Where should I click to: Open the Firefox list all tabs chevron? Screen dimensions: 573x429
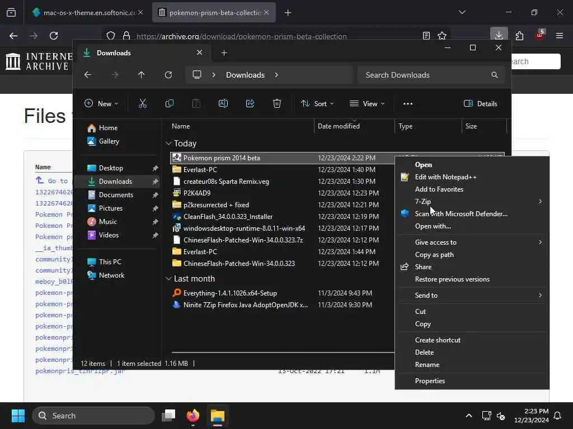(x=462, y=12)
